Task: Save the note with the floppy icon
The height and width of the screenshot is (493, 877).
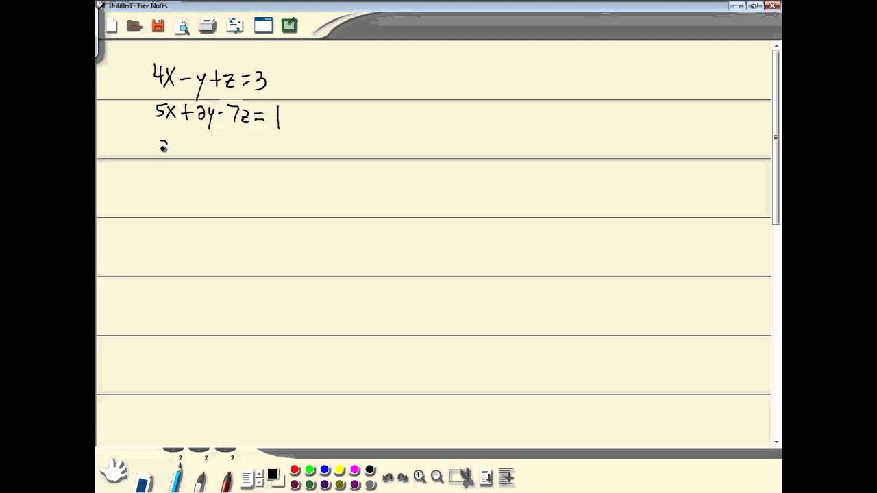Action: coord(158,26)
